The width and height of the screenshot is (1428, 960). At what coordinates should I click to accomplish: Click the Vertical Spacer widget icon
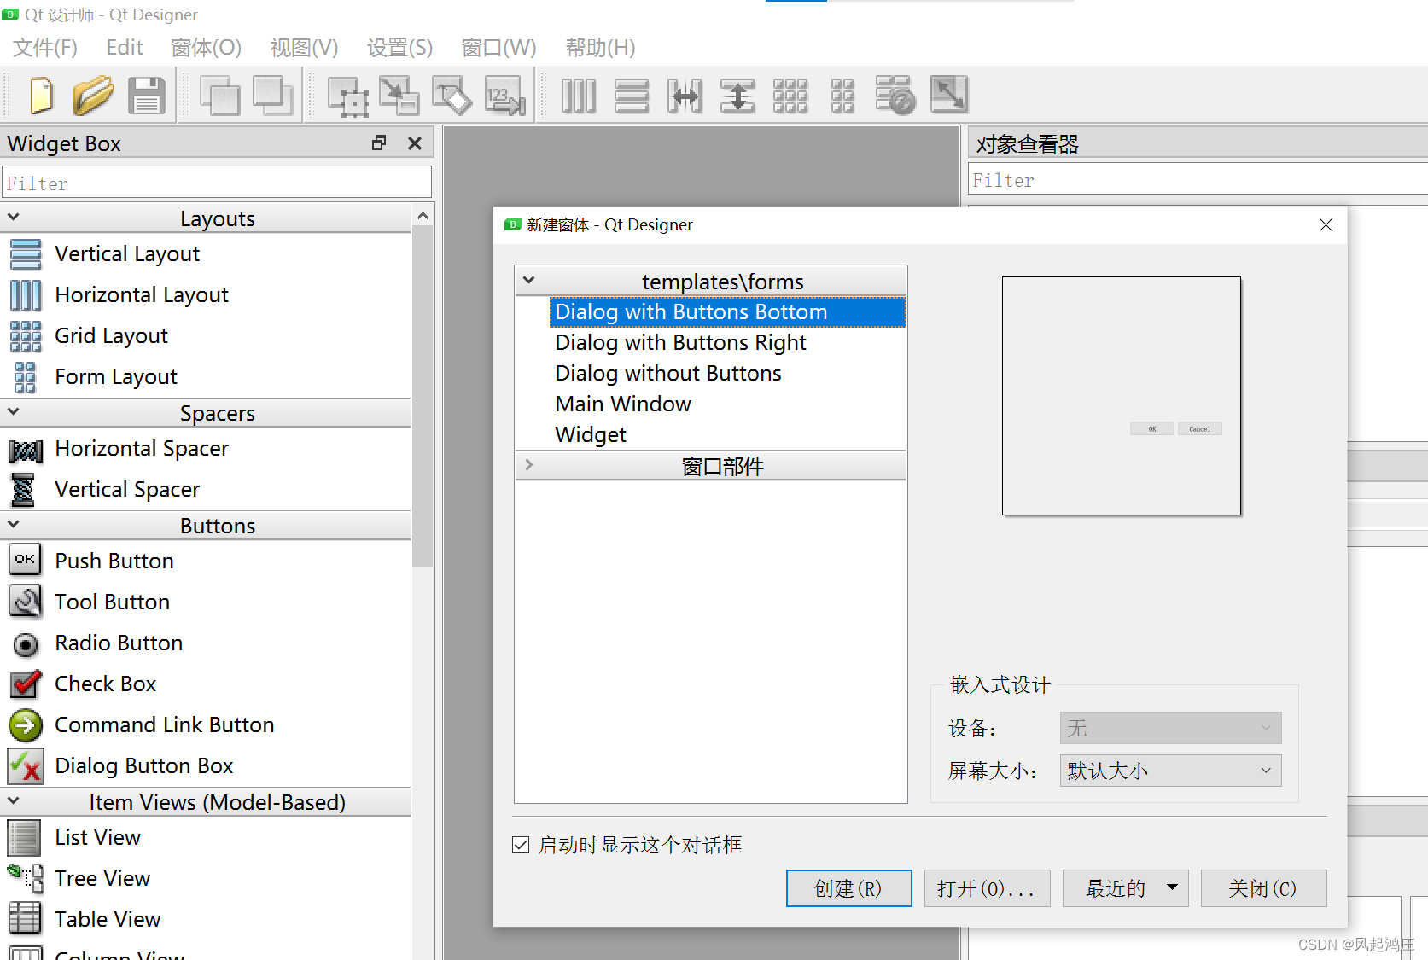tap(24, 489)
